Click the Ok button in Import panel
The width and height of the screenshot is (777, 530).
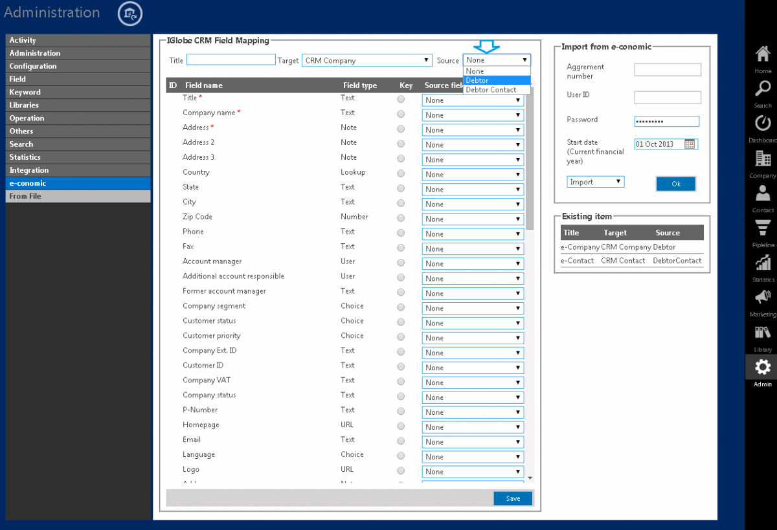[x=676, y=184]
